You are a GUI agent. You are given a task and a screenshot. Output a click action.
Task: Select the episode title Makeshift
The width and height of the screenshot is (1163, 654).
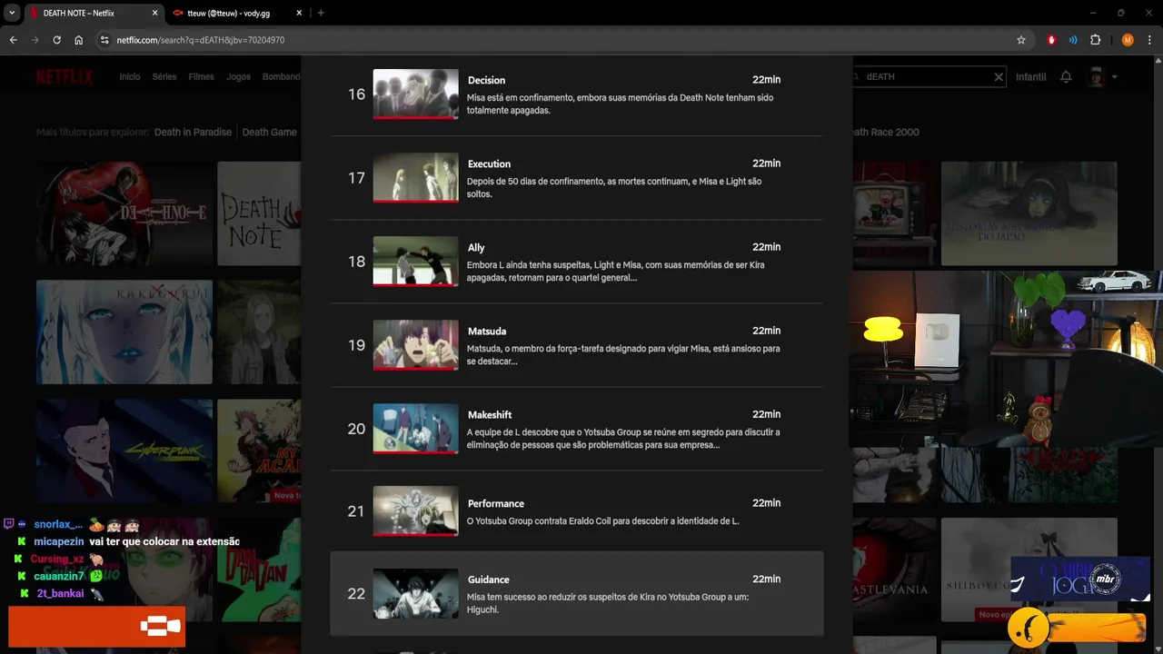pyautogui.click(x=490, y=414)
